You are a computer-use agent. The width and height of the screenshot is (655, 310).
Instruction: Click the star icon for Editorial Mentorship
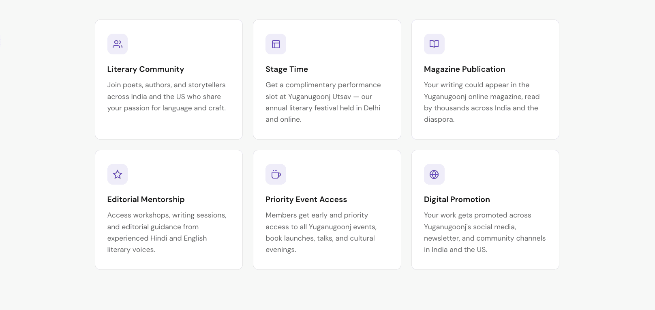(118, 174)
